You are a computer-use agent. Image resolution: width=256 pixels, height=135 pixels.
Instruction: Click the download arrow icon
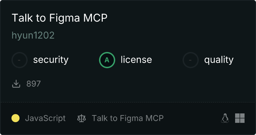tap(16, 84)
